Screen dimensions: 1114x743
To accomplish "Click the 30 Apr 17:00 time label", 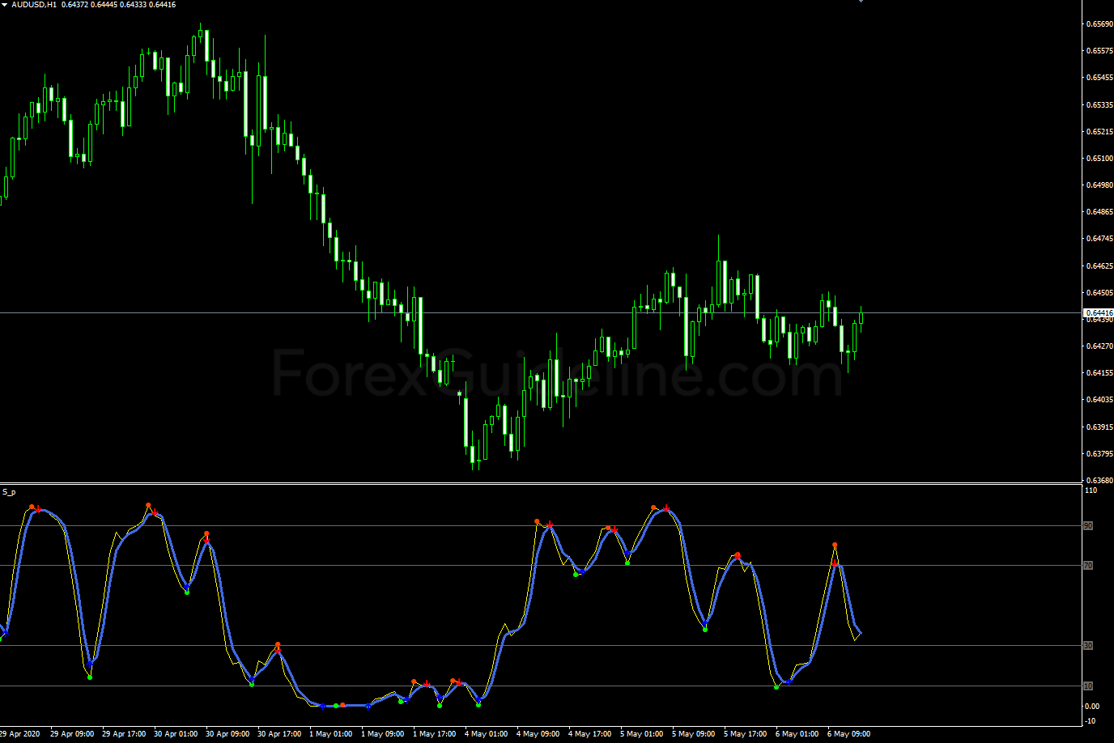I will tap(279, 734).
